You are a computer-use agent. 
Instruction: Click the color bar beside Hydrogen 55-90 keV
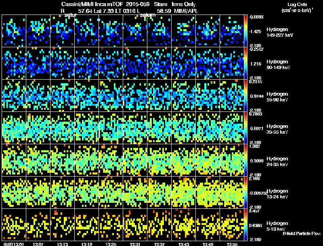click(x=245, y=95)
